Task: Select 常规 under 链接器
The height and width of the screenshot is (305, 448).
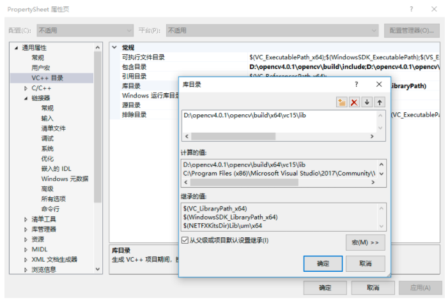Action: pos(47,108)
